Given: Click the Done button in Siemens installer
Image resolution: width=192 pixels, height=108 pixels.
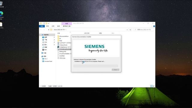Looking at the screenshot, I should click(115, 70).
